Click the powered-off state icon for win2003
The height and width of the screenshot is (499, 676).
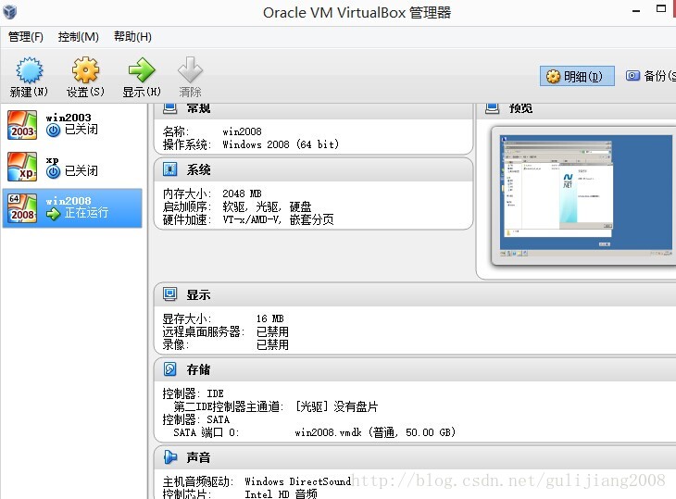53,131
